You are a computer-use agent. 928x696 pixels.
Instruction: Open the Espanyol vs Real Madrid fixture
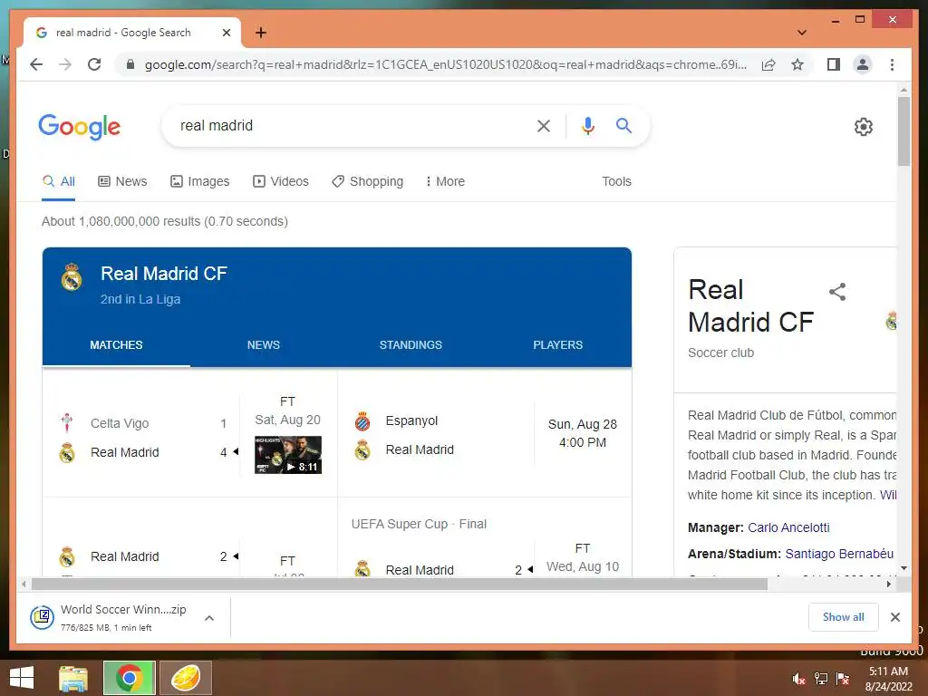click(484, 435)
